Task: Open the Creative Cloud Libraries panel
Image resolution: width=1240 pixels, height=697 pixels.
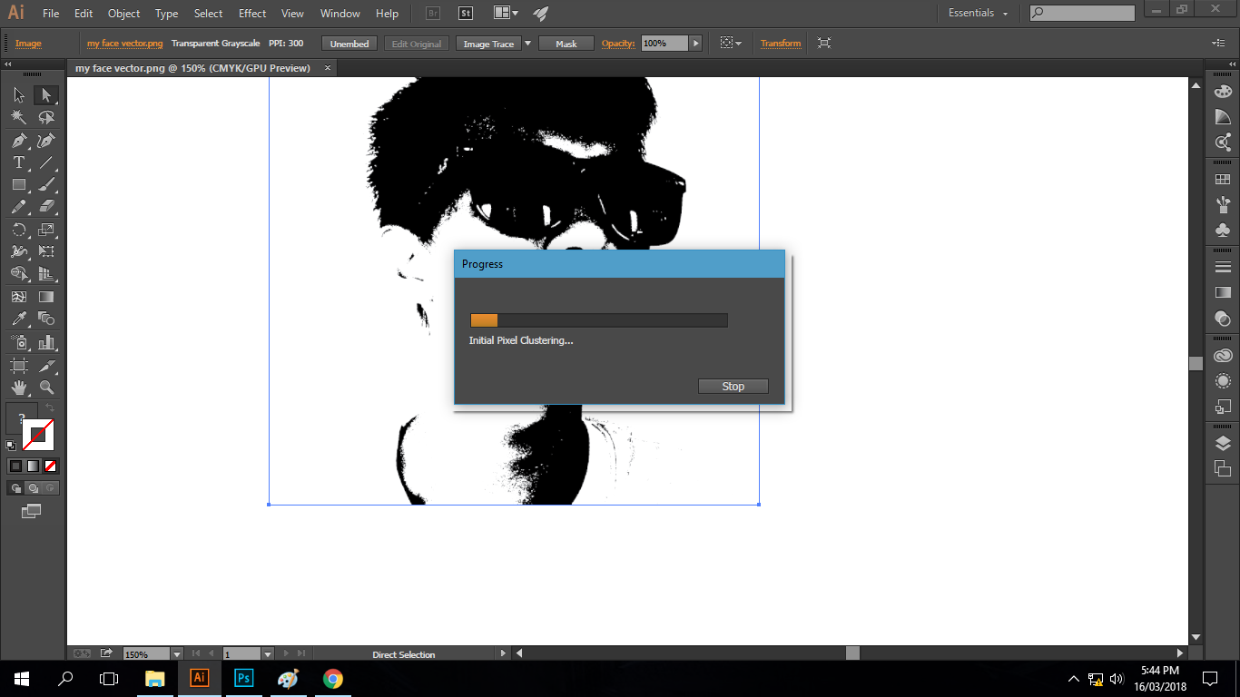Action: coord(1223,356)
